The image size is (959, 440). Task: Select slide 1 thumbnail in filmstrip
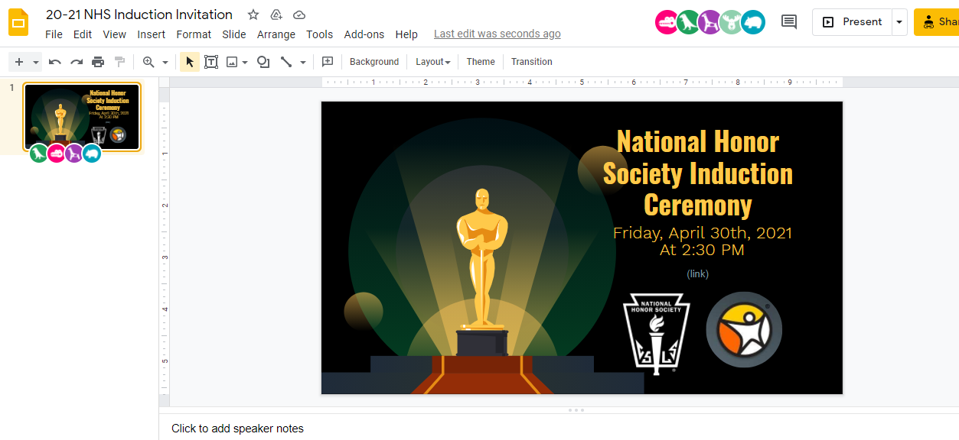point(82,116)
